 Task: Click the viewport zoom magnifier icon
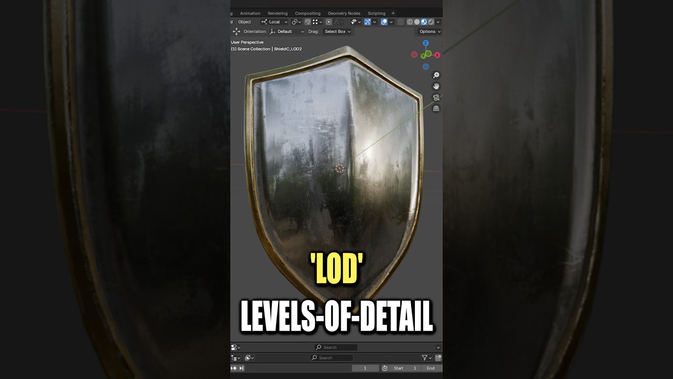pyautogui.click(x=436, y=75)
